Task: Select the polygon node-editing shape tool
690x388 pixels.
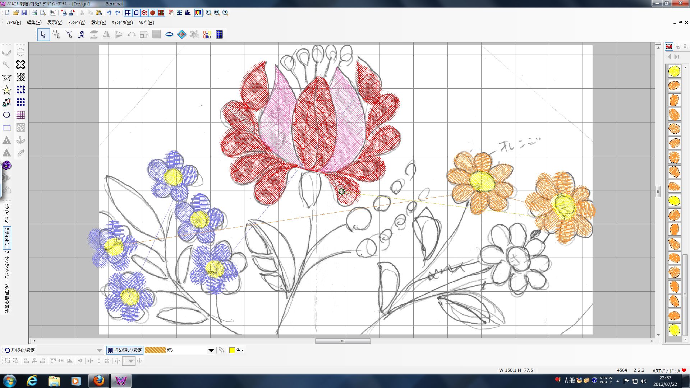Action: [6, 102]
